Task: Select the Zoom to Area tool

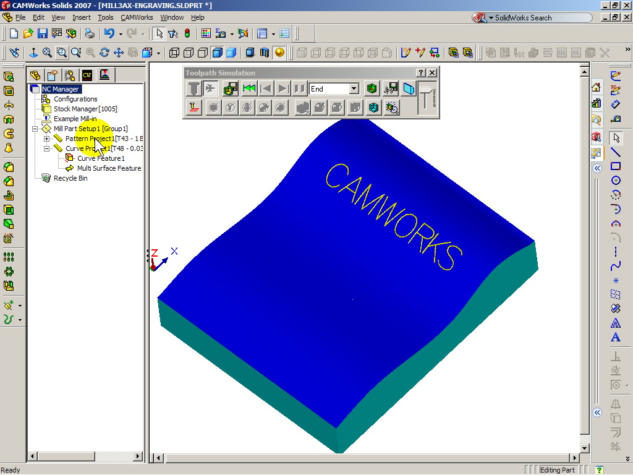Action: click(61, 53)
